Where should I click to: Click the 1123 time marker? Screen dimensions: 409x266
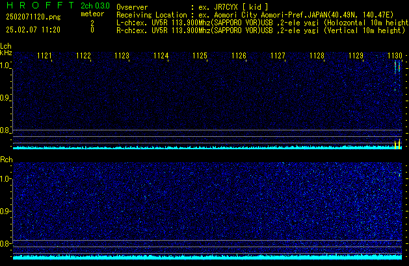[x=122, y=56]
